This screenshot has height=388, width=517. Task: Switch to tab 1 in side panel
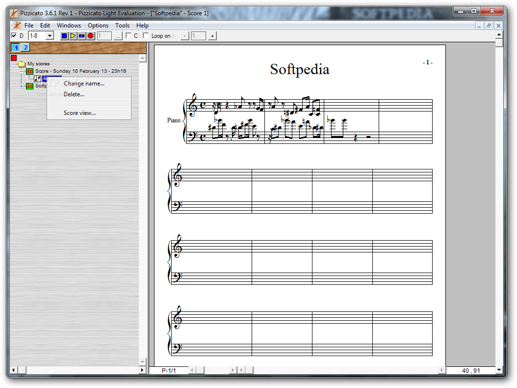tap(16, 48)
